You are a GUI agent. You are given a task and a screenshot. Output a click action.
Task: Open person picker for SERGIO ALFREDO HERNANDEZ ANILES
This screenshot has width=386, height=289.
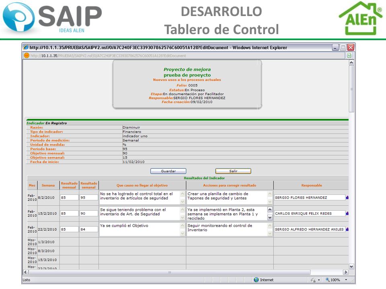click(347, 229)
